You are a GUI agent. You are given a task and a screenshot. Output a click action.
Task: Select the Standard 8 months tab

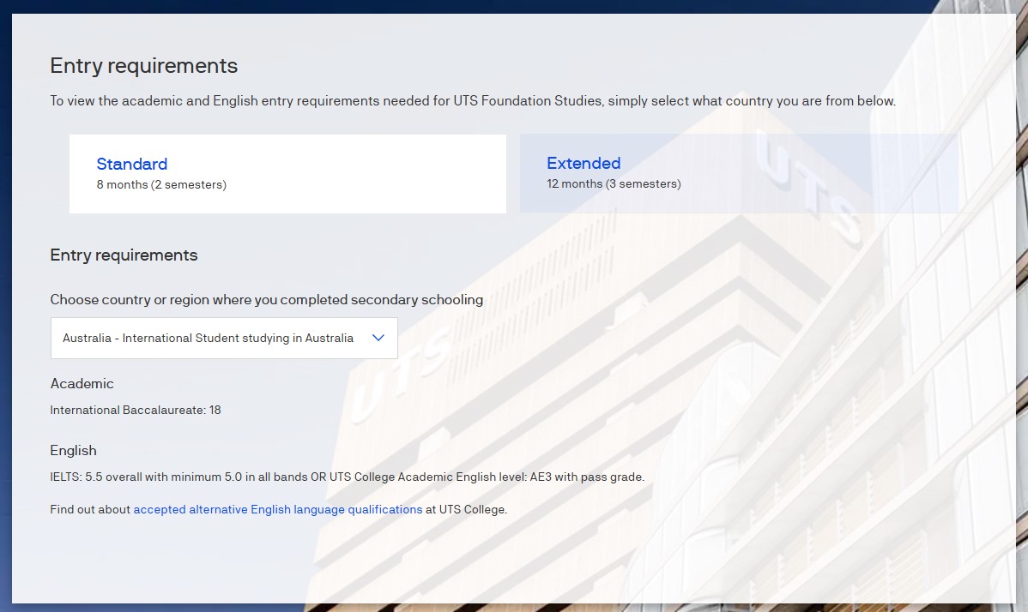pyautogui.click(x=287, y=173)
